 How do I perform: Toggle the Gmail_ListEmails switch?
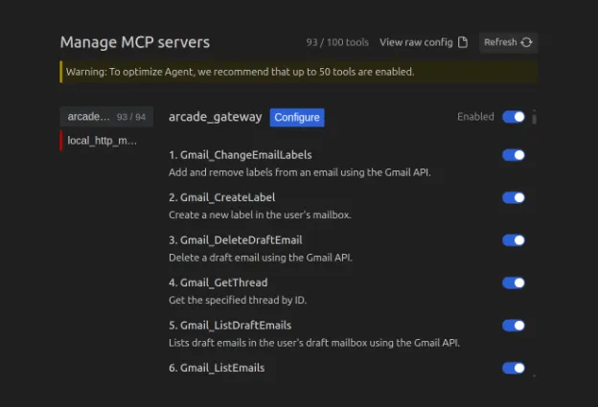tap(514, 368)
